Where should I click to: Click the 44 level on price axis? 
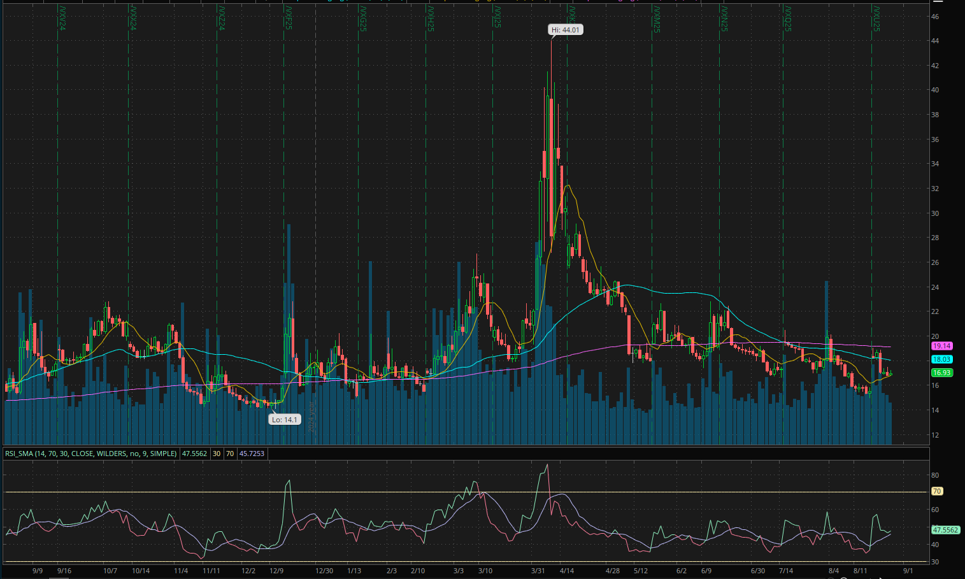click(x=935, y=41)
